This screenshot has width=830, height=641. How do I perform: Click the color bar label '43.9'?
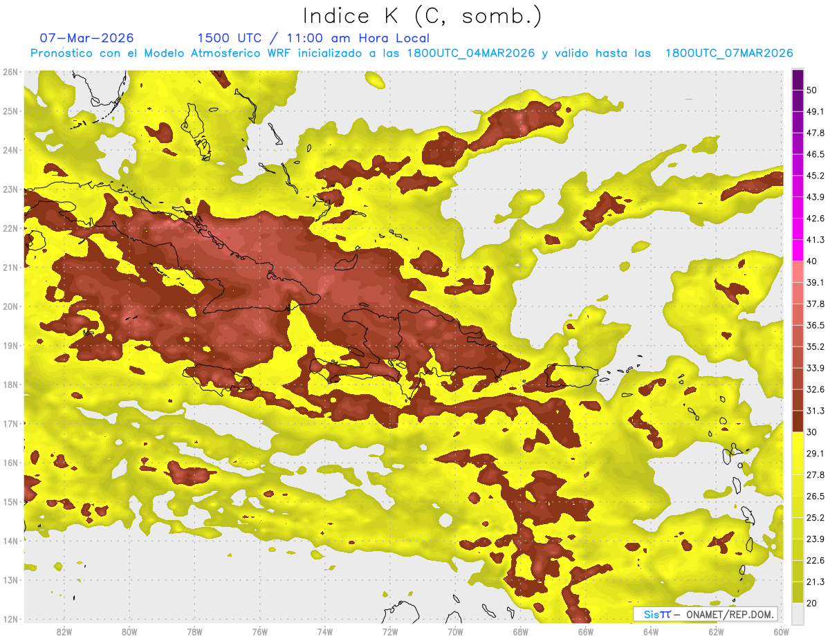pos(815,197)
